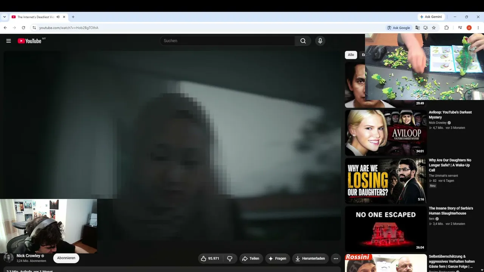Open the media controls icon

click(460, 28)
